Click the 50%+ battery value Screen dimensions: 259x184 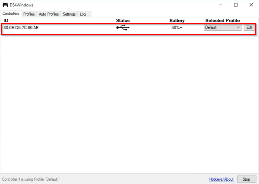tap(177, 28)
